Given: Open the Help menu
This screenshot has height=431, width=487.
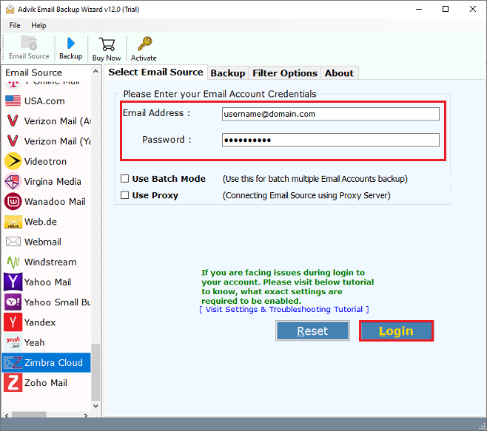Looking at the screenshot, I should (x=38, y=25).
